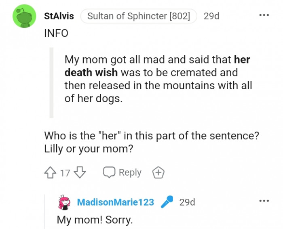Click the speech bubble reply icon
Image resolution: width=283 pixels, height=229 pixels.
[x=109, y=173]
